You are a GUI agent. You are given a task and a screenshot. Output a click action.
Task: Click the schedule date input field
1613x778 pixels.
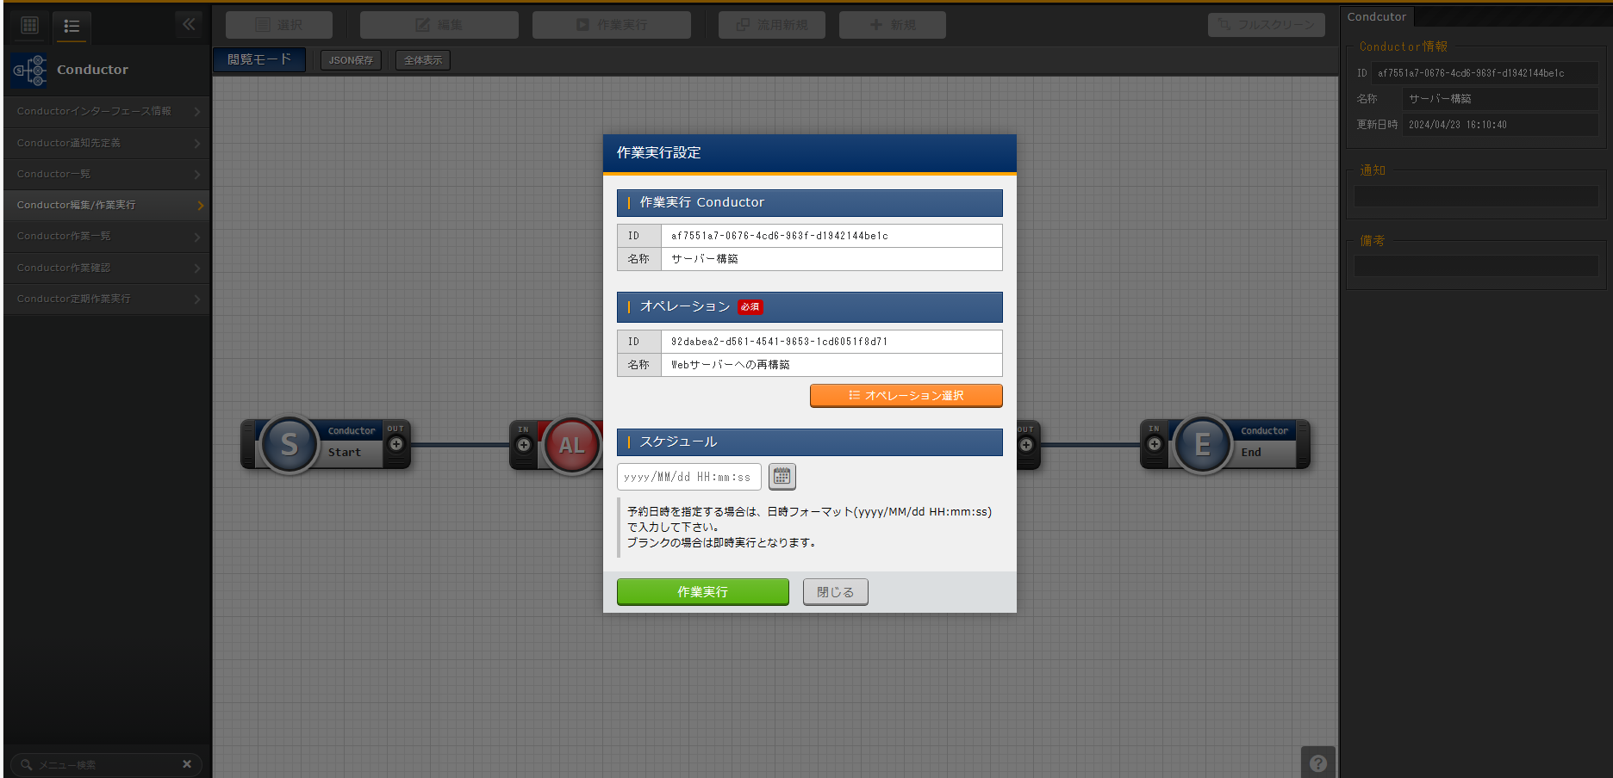[688, 476]
